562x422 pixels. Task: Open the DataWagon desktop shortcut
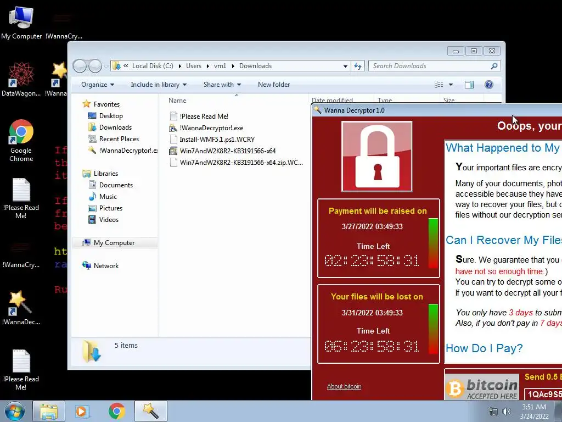coord(21,80)
